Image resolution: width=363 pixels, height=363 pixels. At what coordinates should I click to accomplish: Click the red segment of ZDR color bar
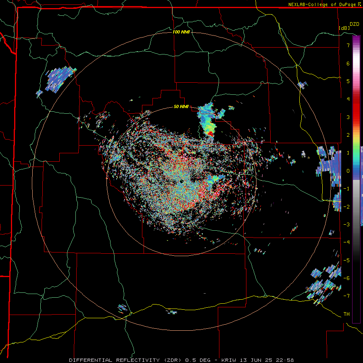click(x=356, y=109)
